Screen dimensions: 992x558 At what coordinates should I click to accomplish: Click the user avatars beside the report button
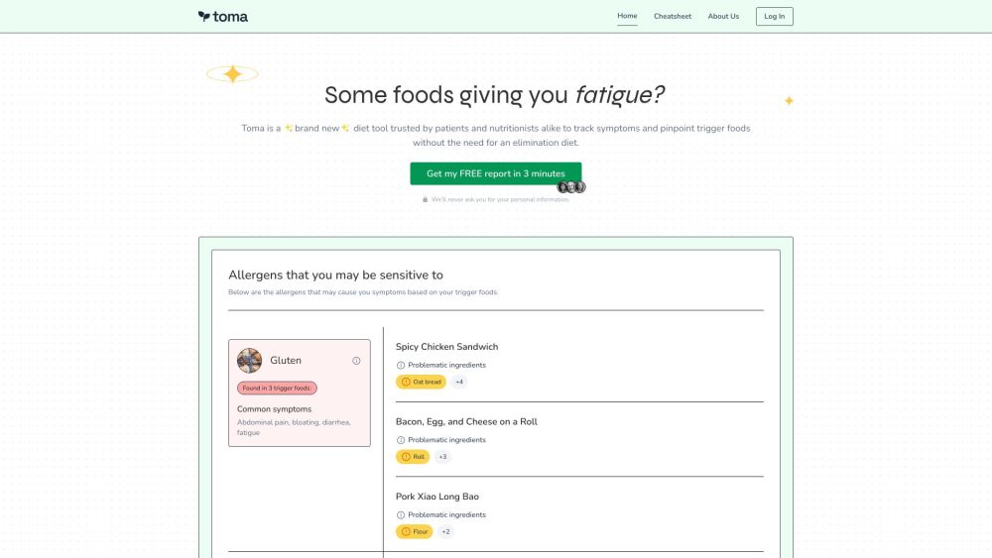pyautogui.click(x=571, y=187)
